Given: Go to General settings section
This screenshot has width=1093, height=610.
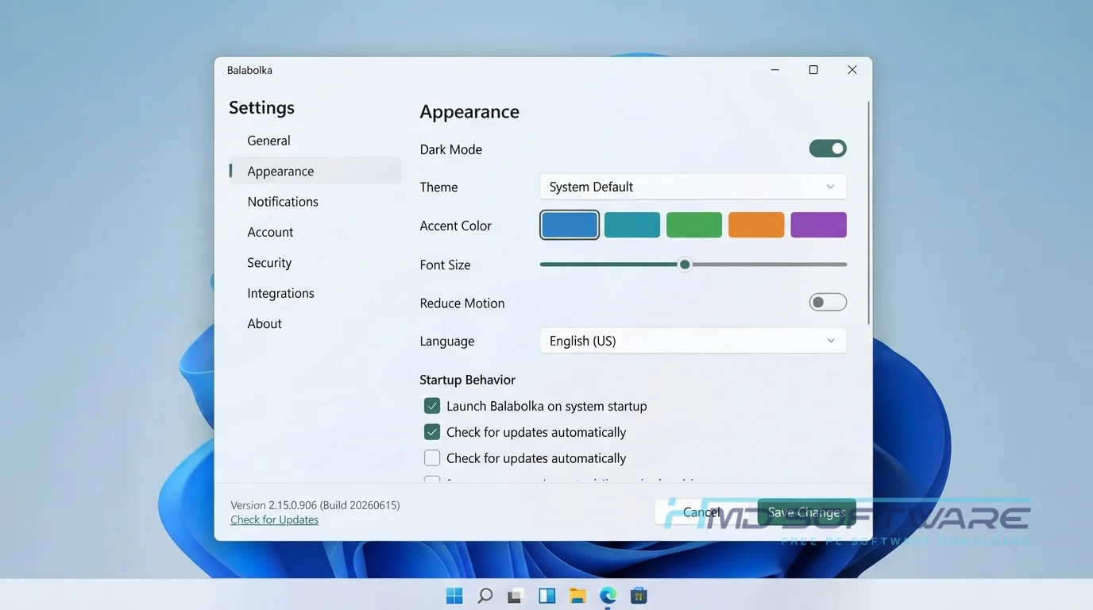Looking at the screenshot, I should coord(315,141).
